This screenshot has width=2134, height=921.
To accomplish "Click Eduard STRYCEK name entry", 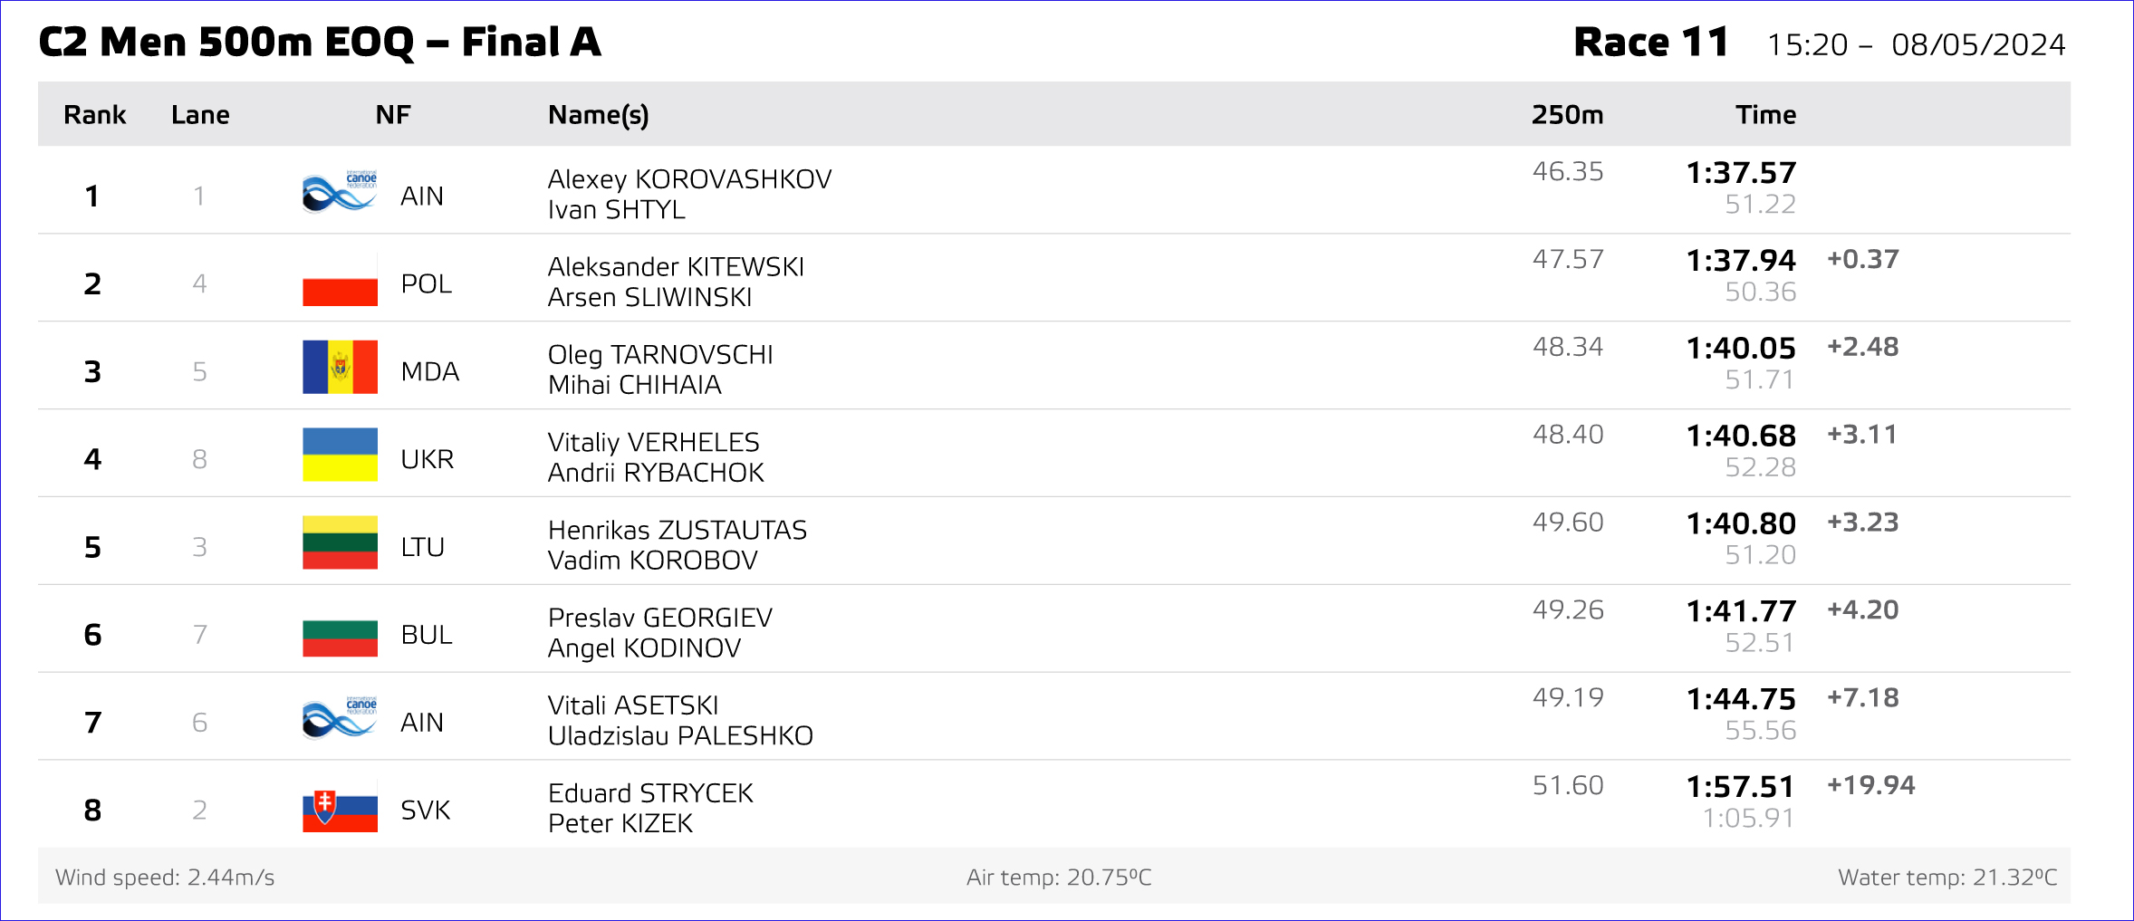I will coord(650,793).
